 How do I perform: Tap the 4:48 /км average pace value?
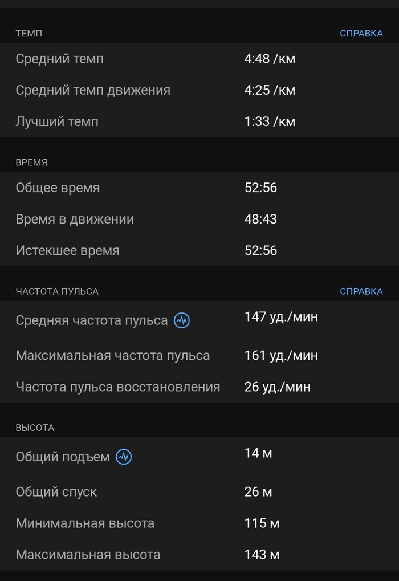(270, 59)
